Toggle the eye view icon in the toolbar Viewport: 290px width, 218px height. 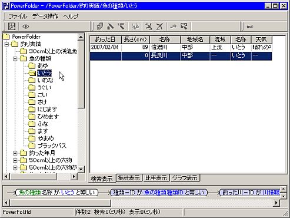[26, 27]
